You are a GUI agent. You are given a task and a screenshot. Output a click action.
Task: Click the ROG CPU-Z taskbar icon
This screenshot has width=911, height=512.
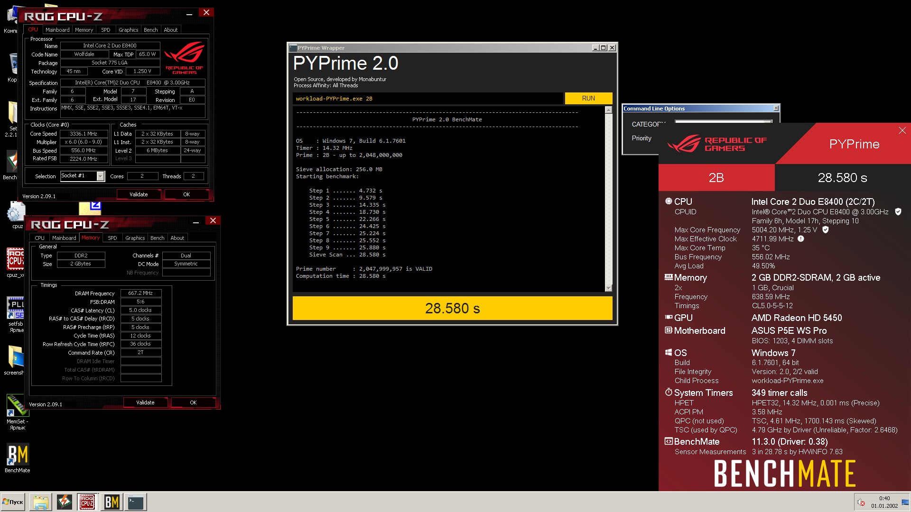click(x=87, y=502)
